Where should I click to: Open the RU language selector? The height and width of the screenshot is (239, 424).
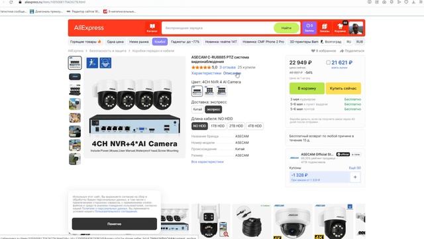click(349, 42)
